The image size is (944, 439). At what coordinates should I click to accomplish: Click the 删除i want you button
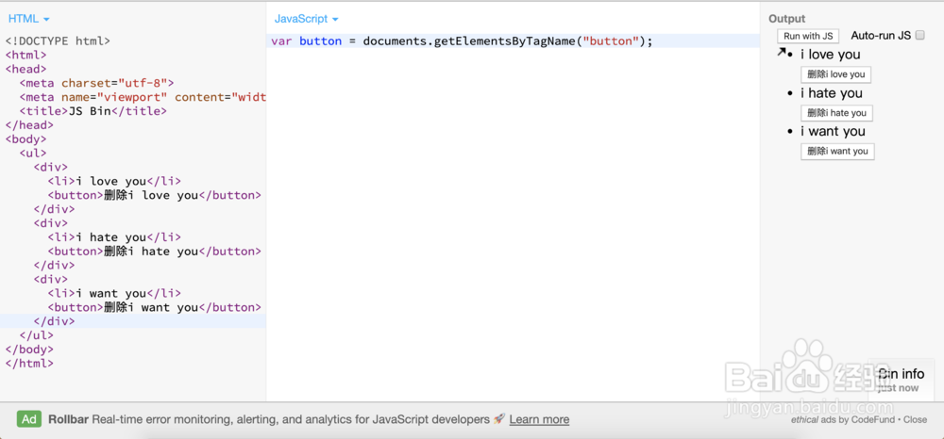coord(836,152)
